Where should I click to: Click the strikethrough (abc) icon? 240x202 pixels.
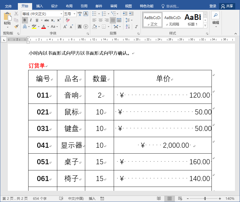[46, 20]
